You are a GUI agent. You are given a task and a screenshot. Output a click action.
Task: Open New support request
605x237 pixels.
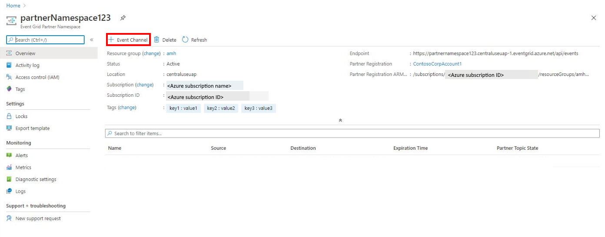[49, 218]
